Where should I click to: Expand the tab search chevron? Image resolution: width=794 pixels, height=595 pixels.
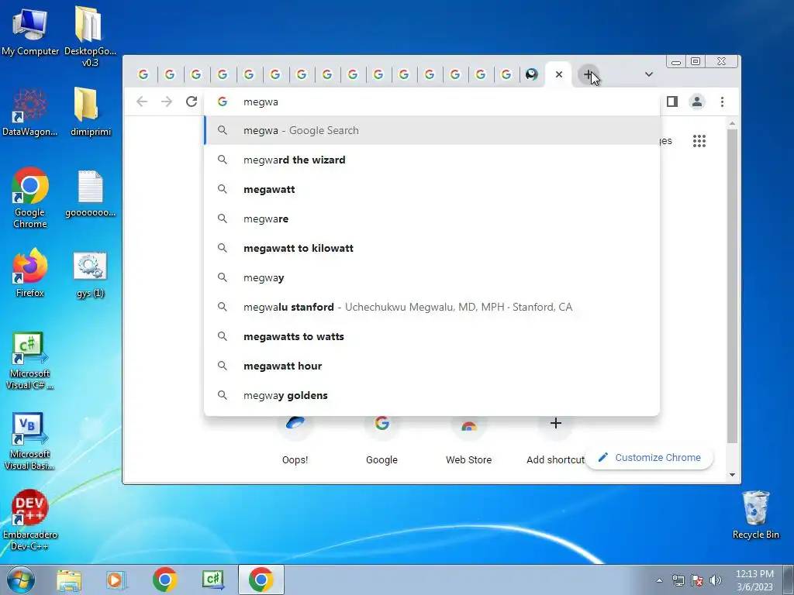click(x=649, y=74)
